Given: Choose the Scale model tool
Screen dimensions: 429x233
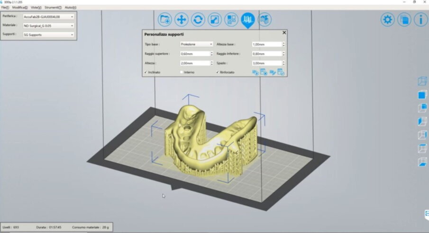Looking at the screenshot, I should click(x=214, y=19).
